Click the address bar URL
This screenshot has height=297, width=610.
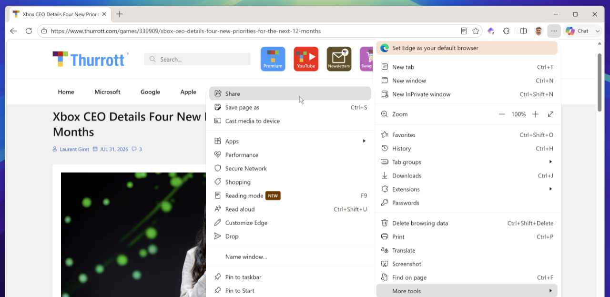point(185,31)
